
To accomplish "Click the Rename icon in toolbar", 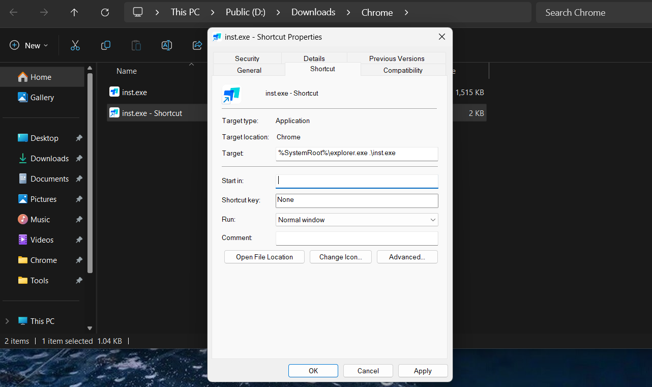I will (x=167, y=46).
